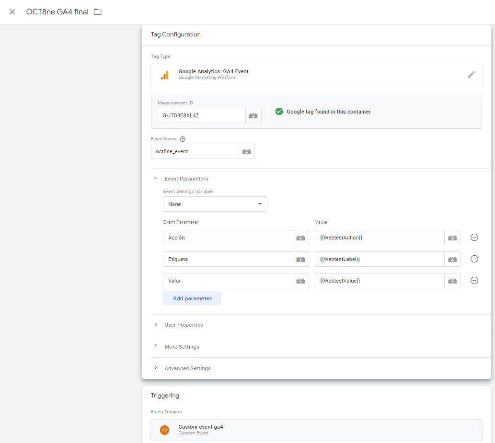The image size is (495, 443).
Task: Open variable picker for the WebtestLabel value
Action: click(452, 259)
